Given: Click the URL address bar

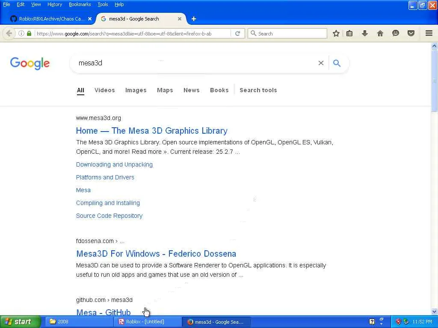Looking at the screenshot, I should [x=133, y=33].
